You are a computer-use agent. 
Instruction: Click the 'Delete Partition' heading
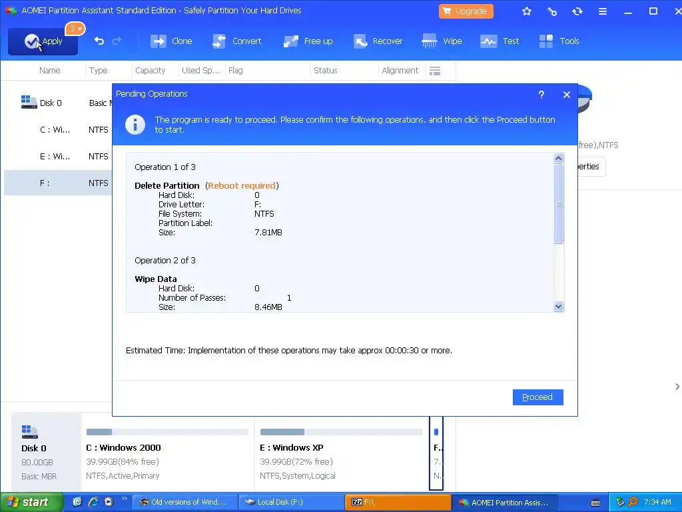tap(167, 186)
